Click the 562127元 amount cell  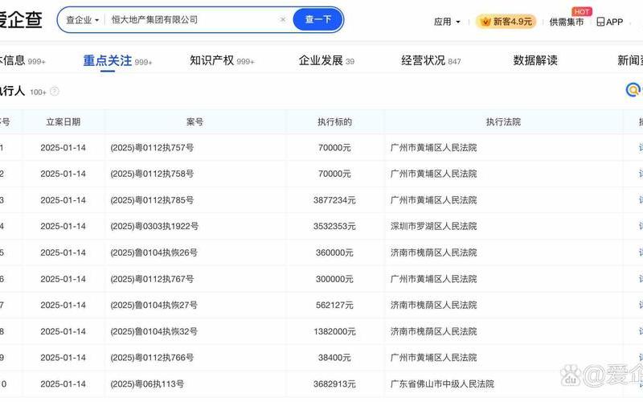tap(334, 306)
